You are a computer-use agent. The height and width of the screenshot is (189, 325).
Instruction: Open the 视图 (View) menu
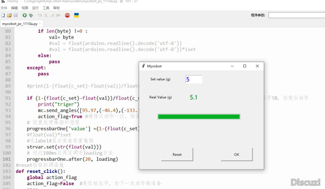tap(25, 8)
